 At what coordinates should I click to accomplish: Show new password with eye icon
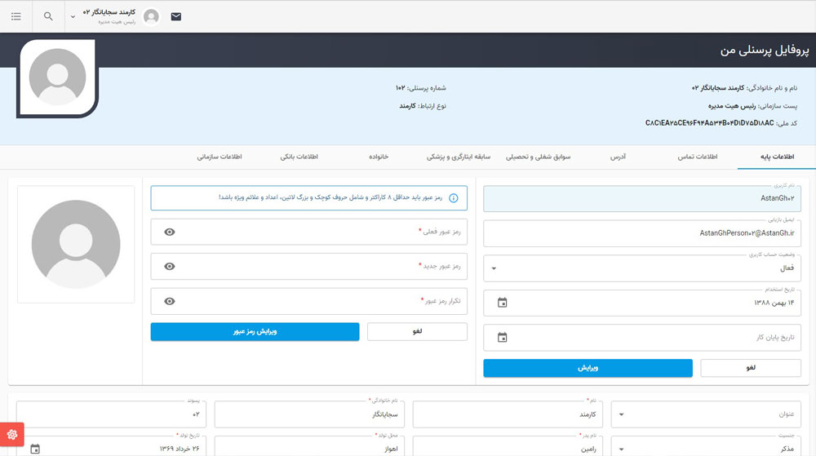point(170,266)
